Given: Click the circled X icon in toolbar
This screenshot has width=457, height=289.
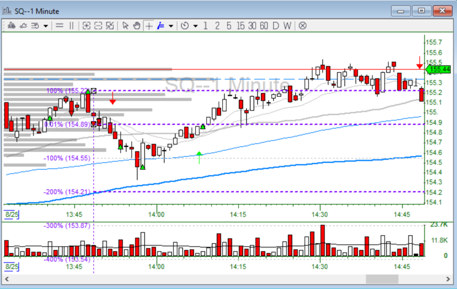Looking at the screenshot, I should tap(302, 26).
